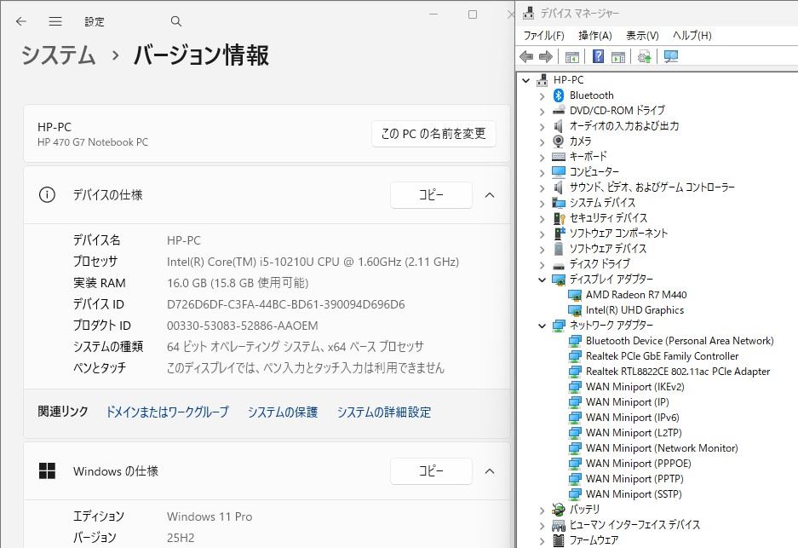This screenshot has height=548, width=798.
Task: Select WAN Miniport (IKEv2) entry
Action: [634, 387]
